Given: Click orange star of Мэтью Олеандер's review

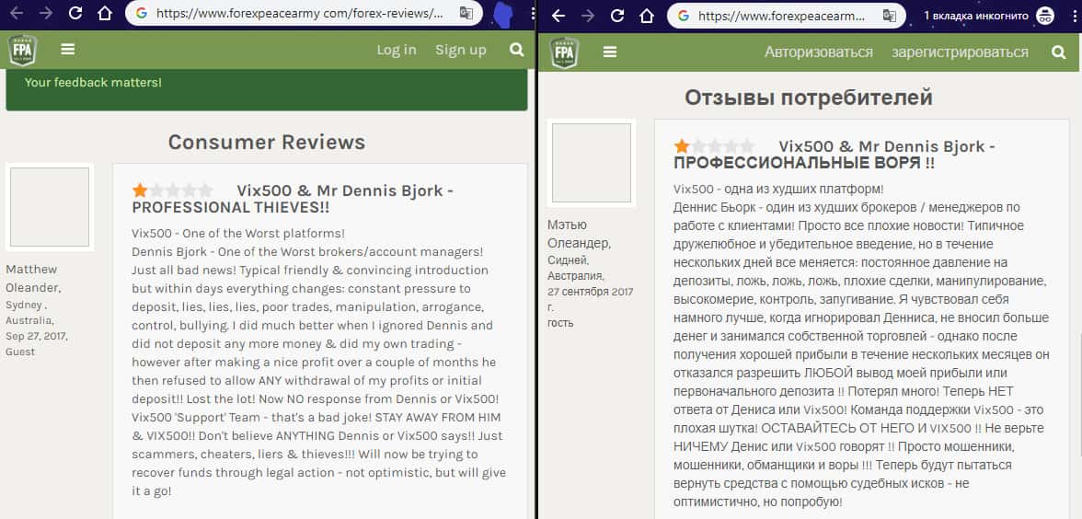Looking at the screenshot, I should pyautogui.click(x=682, y=146).
